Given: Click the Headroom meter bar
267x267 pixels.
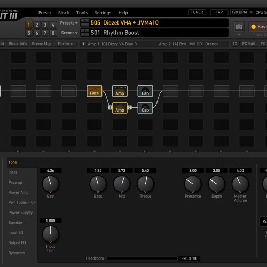Looking at the screenshot, I should point(142,258).
